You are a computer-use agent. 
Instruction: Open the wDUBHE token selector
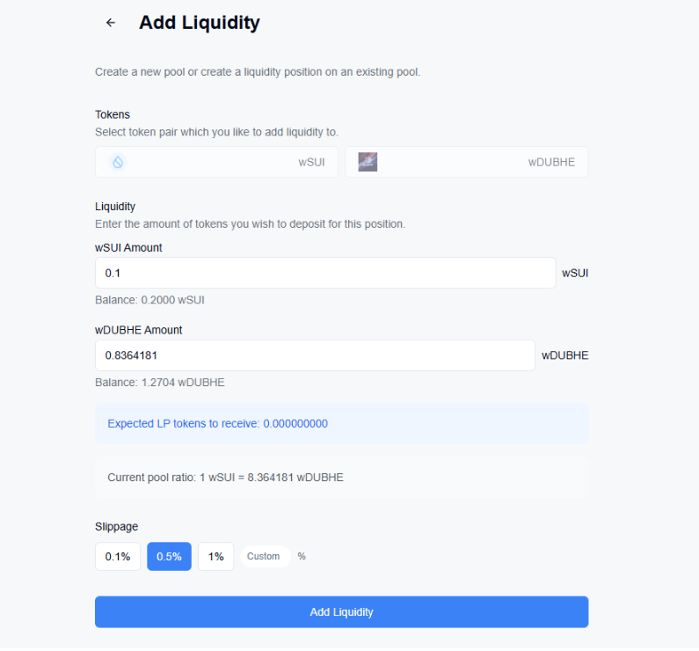[x=466, y=162]
